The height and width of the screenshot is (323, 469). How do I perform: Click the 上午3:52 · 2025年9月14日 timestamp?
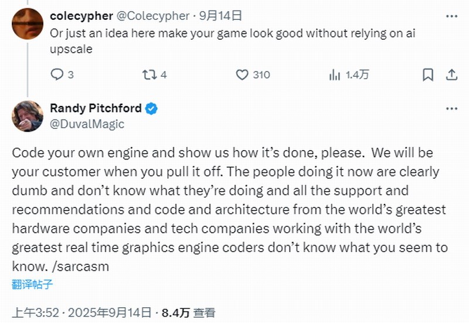coord(83,312)
